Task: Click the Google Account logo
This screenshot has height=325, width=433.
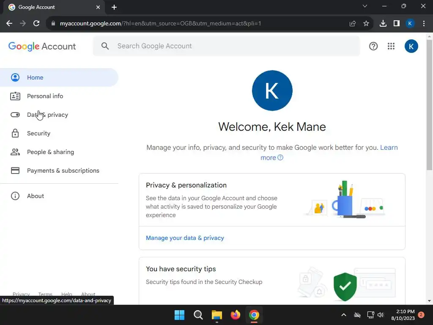Action: coord(42,46)
